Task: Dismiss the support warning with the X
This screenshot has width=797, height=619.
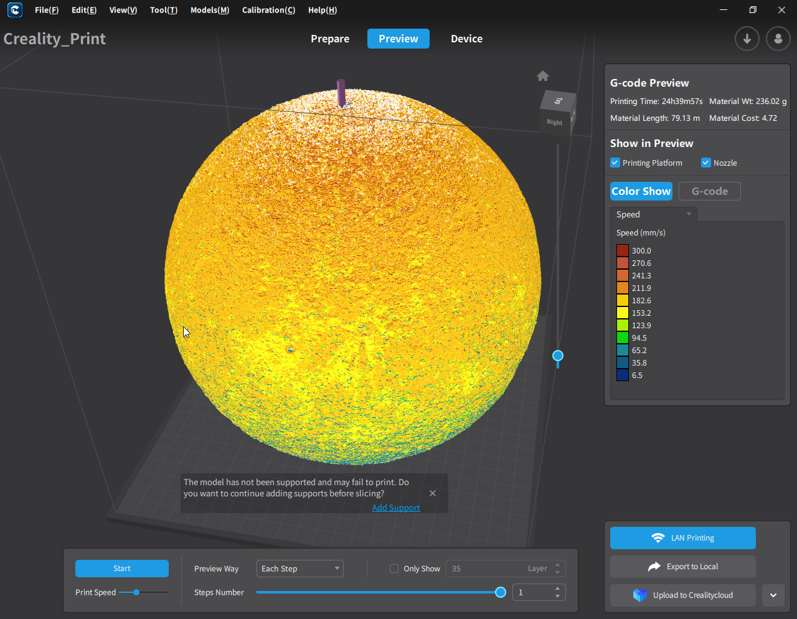Action: (x=433, y=493)
